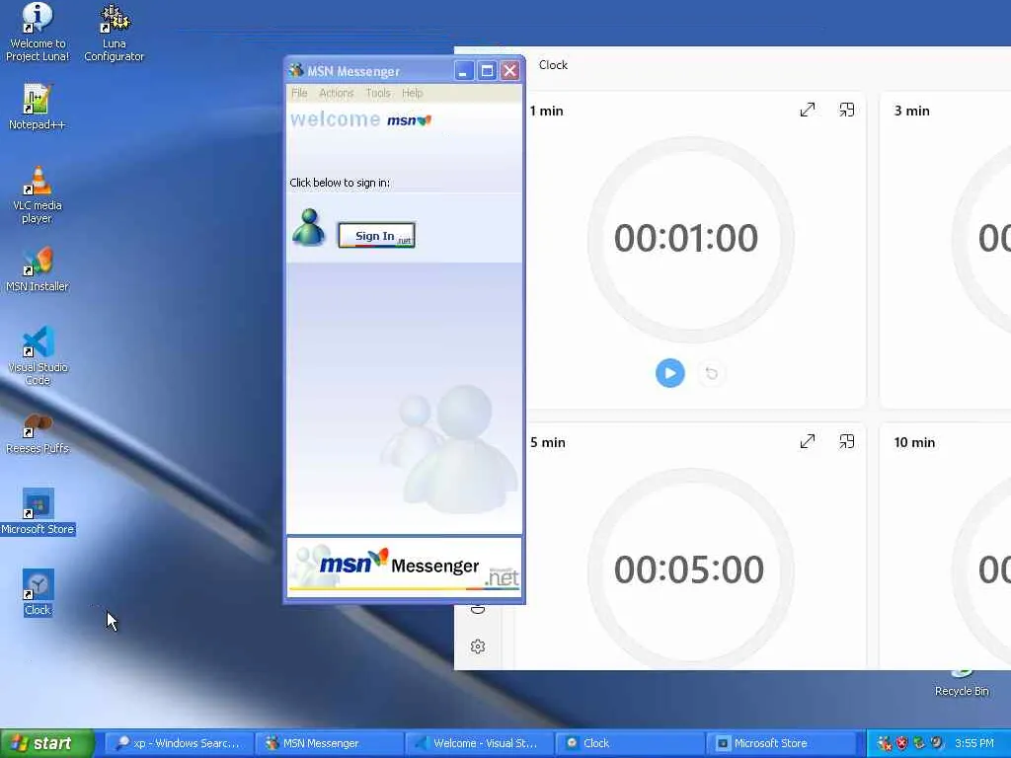Open the File menu in MSN Messenger
The height and width of the screenshot is (758, 1011).
pyautogui.click(x=299, y=93)
